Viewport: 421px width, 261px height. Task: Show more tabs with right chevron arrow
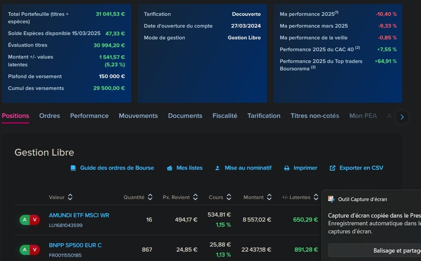(x=402, y=117)
